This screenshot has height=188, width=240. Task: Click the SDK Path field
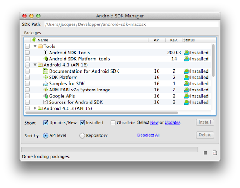point(132,24)
